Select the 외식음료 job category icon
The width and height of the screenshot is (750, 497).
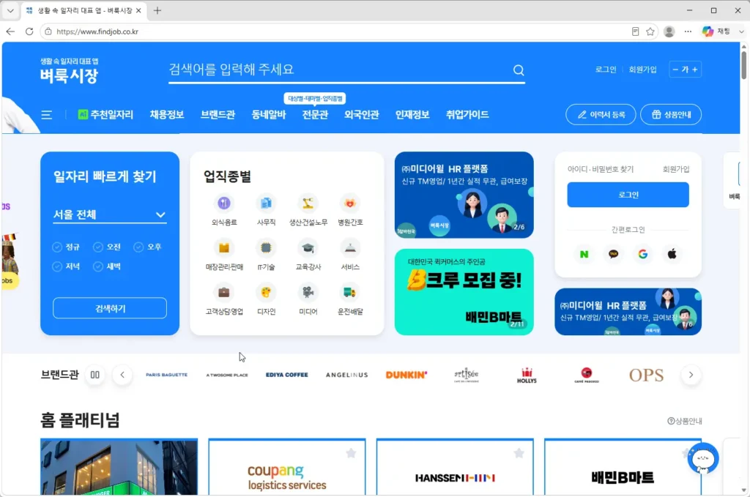(224, 203)
